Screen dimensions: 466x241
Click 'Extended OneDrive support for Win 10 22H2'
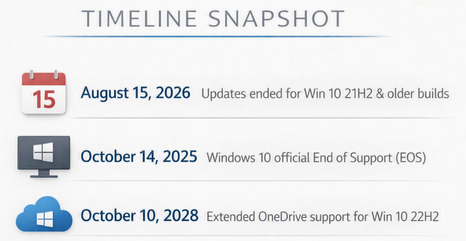[x=323, y=216]
